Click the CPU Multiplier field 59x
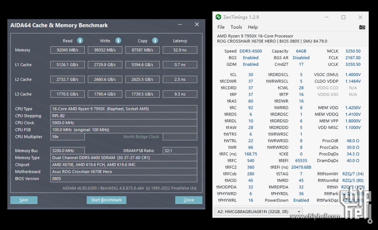The width and height of the screenshot is (378, 230). coord(67,137)
